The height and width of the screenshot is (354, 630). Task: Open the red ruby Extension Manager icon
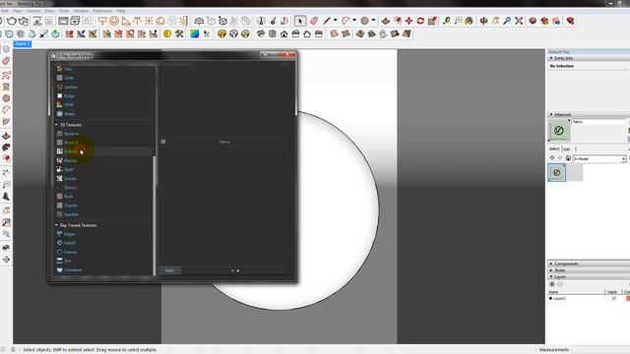point(570,21)
